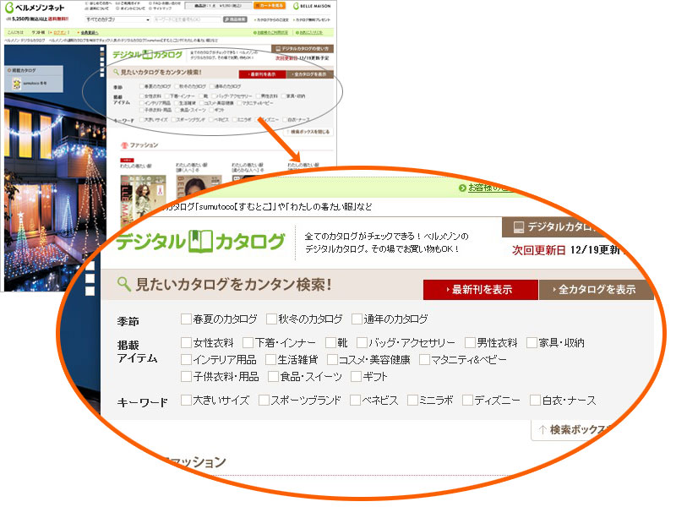Check マタニティ&ベビー in the enlarged view
The height and width of the screenshot is (518, 676).
click(425, 360)
